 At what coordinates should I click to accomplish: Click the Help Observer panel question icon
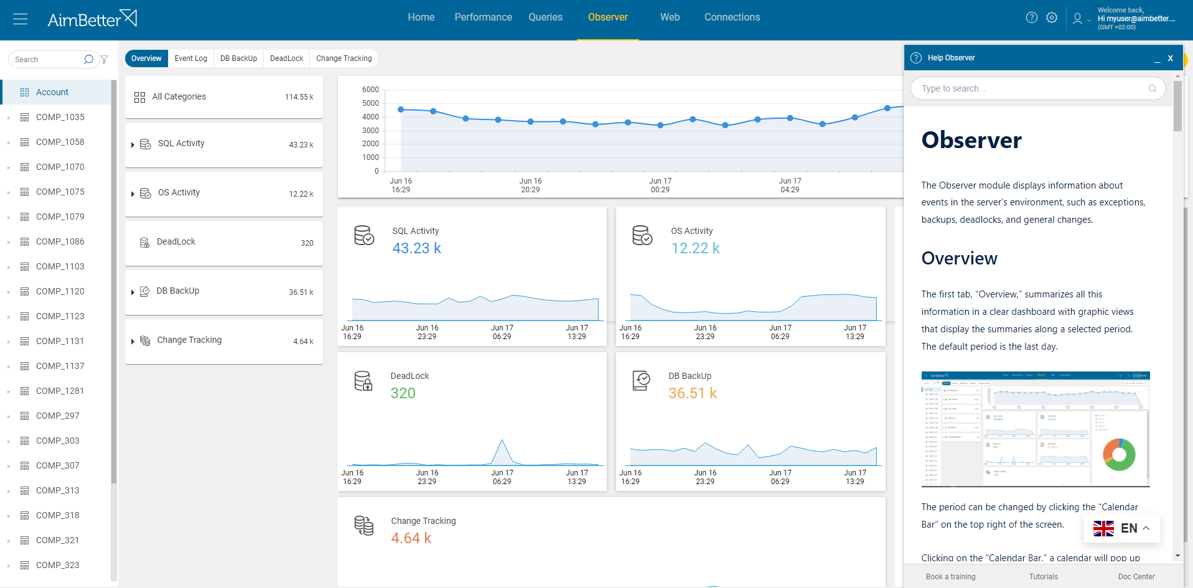point(916,58)
